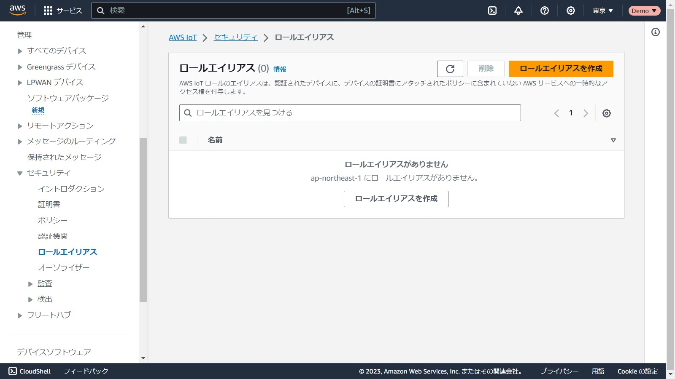Click the find role alias search field
675x379 pixels.
(350, 113)
